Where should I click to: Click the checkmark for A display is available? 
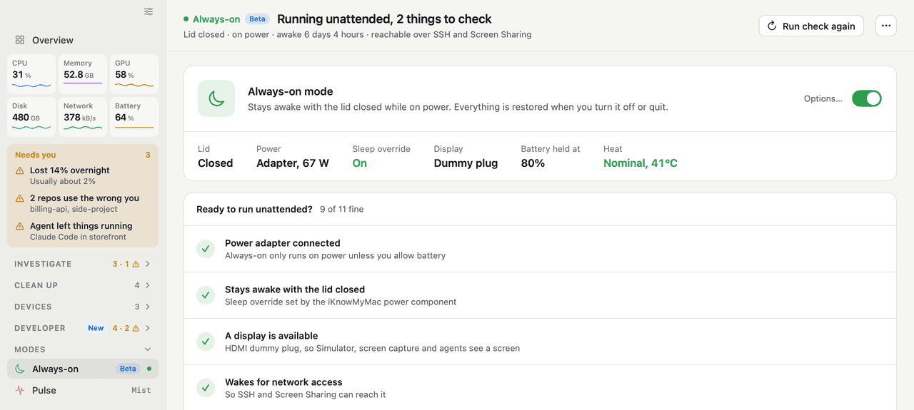[x=206, y=342]
